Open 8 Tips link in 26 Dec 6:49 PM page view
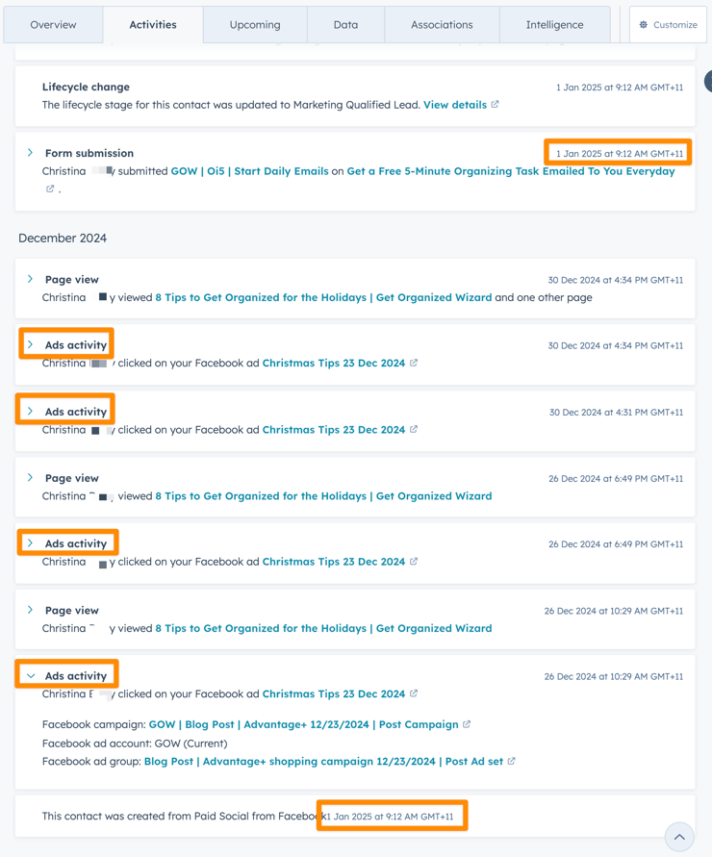 pos(323,495)
